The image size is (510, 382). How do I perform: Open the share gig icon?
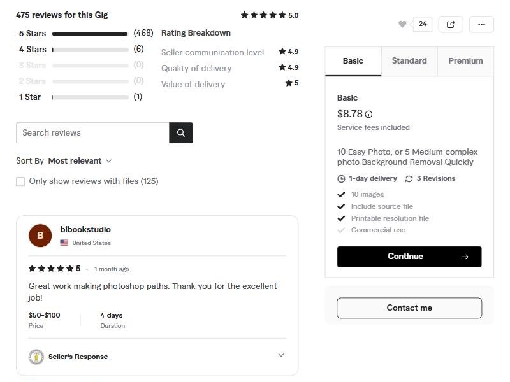[x=451, y=24]
